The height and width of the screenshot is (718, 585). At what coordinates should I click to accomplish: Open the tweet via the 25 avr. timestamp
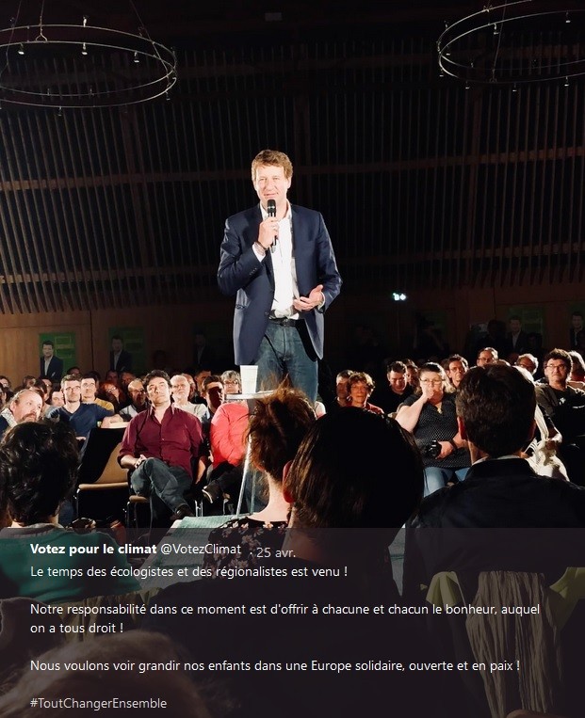pos(275,552)
